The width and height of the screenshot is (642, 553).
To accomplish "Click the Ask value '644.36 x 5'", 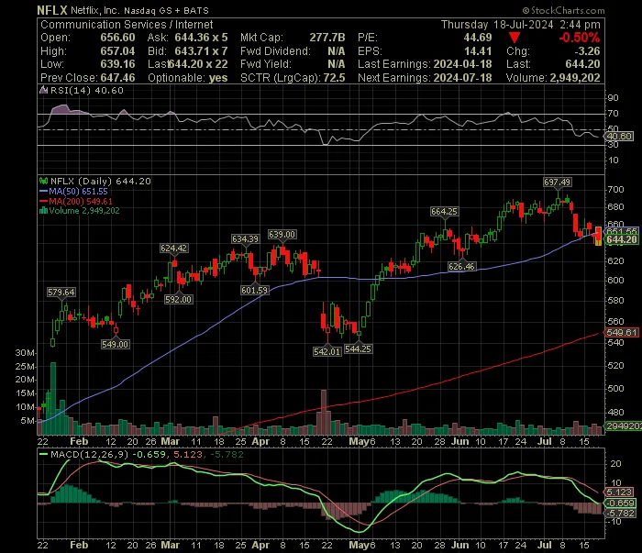I will [x=201, y=38].
